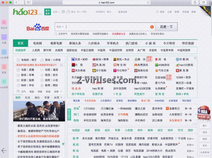
Task: Open the 特价旅游 navigation tab
Action: tap(188, 43)
